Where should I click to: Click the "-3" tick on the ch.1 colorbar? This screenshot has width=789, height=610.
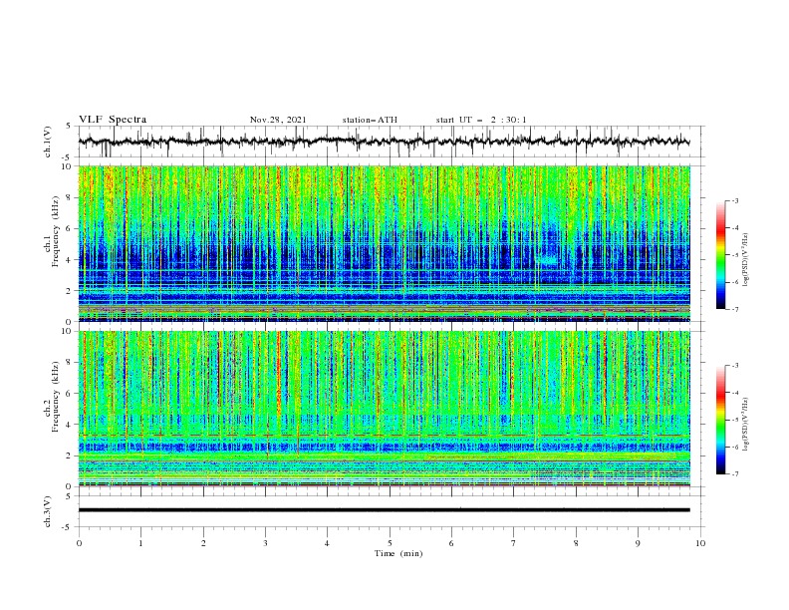734,200
